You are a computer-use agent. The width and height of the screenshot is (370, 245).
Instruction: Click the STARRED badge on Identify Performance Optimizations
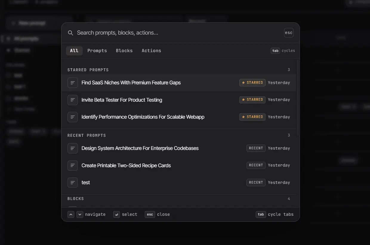pos(252,117)
